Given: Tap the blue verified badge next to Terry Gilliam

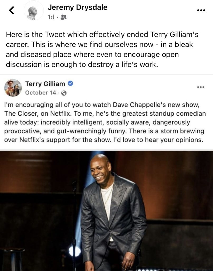Looking at the screenshot, I should pyautogui.click(x=70, y=83).
